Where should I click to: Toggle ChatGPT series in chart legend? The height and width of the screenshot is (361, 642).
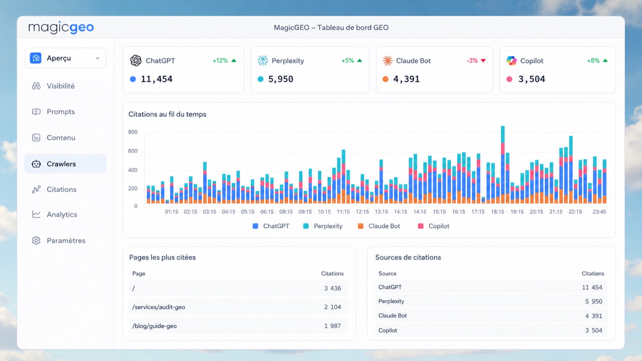(x=271, y=226)
